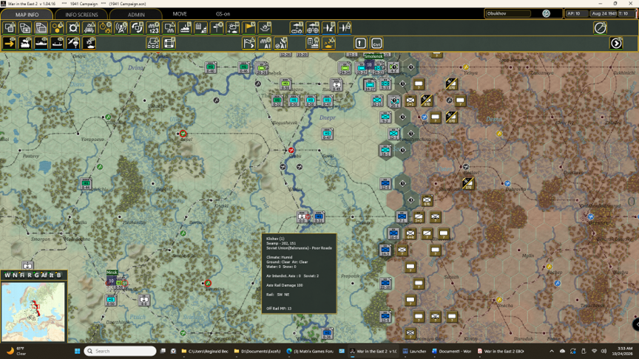Viewport: 639px width, 359px height.
Task: Switch to the INFO SCREENS tab
Action: 81,14
